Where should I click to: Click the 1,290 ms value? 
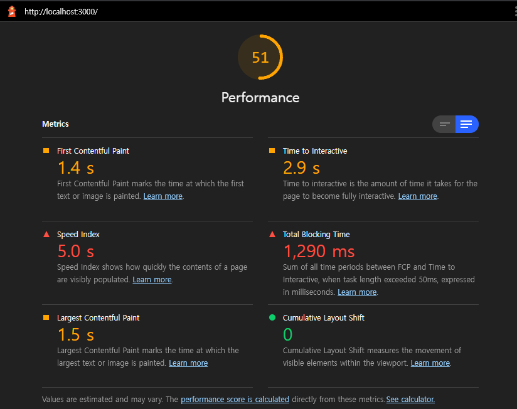click(319, 251)
